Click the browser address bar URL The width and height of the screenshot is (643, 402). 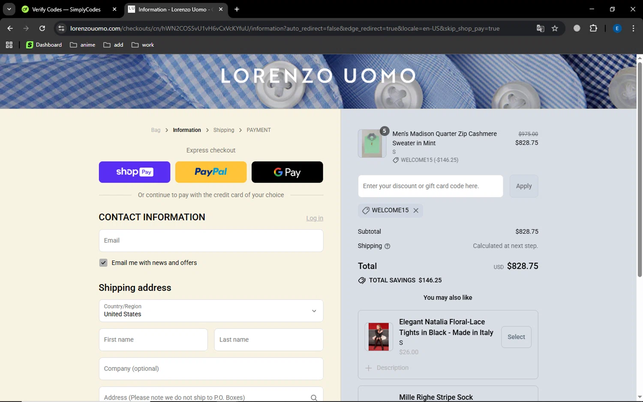click(285, 28)
